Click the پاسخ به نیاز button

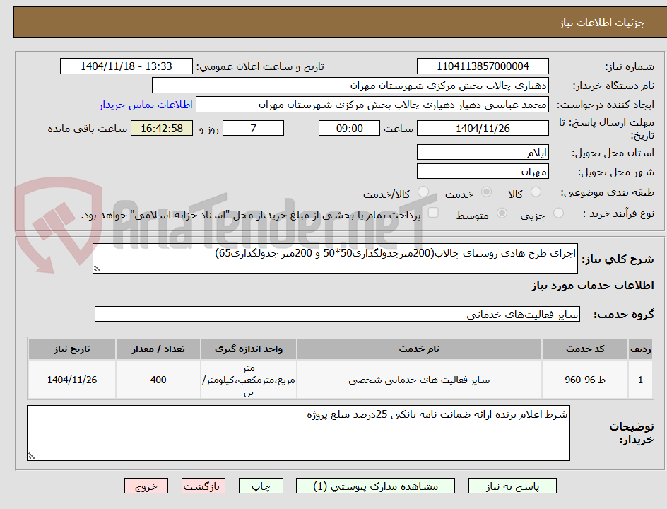[x=512, y=486]
